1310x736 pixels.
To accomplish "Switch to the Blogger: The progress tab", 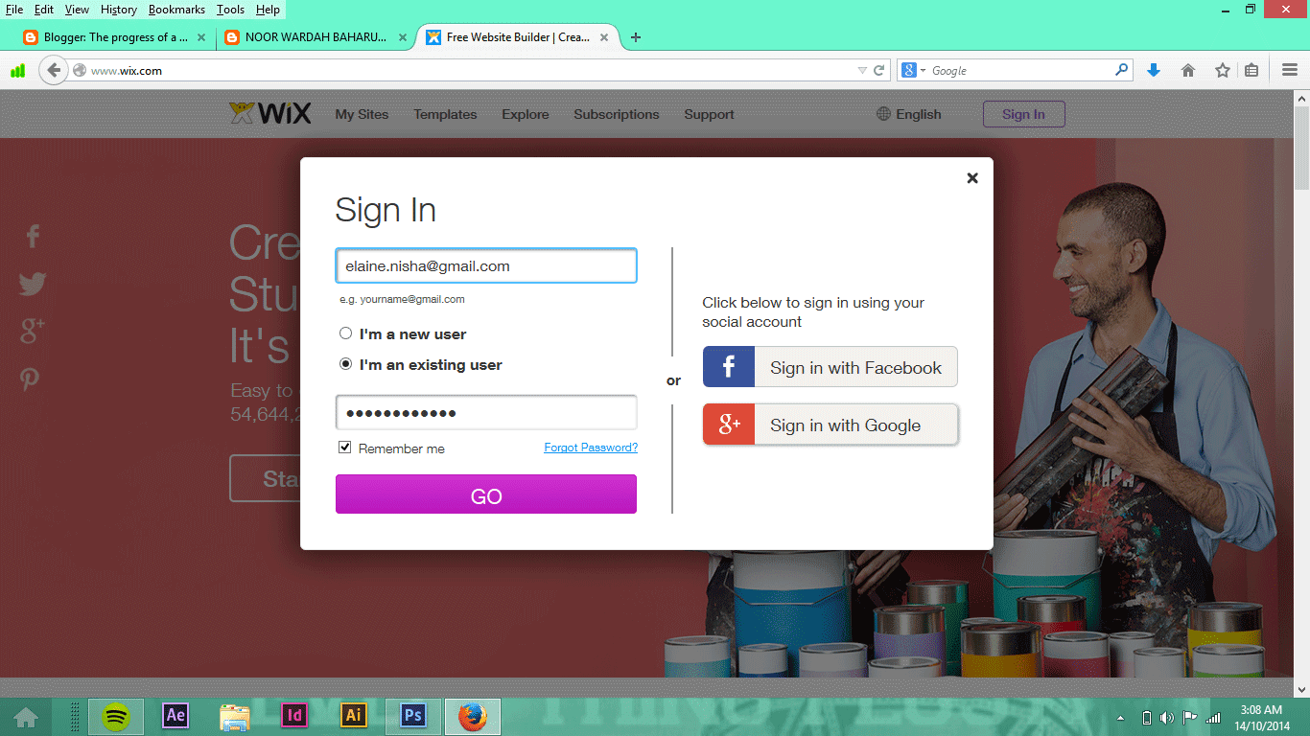I will pyautogui.click(x=115, y=37).
